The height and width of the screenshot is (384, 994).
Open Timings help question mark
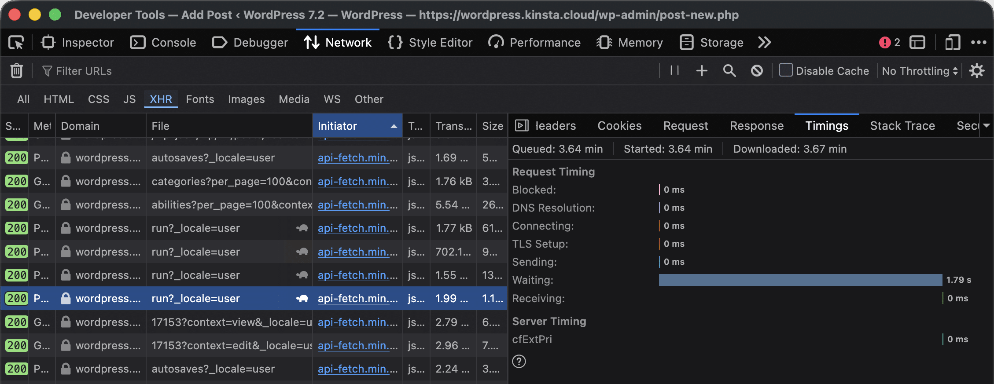pyautogui.click(x=519, y=361)
